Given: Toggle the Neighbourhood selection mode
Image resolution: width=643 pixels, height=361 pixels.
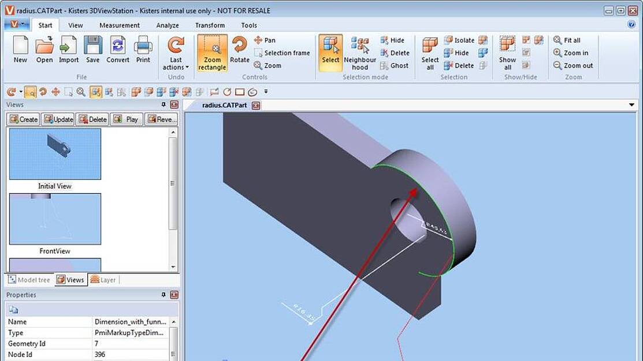Looking at the screenshot, I should [x=360, y=53].
